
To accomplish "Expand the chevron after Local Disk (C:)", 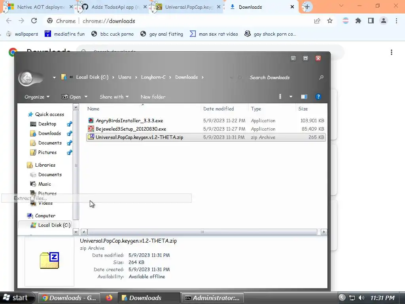I will [x=113, y=77].
